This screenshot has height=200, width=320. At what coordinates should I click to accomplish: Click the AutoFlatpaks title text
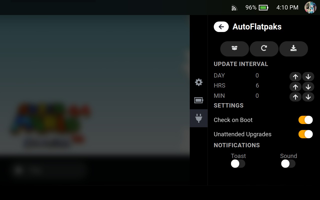click(x=257, y=27)
